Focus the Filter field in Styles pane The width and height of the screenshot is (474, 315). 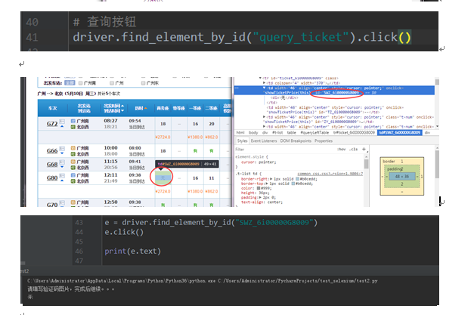coord(284,150)
